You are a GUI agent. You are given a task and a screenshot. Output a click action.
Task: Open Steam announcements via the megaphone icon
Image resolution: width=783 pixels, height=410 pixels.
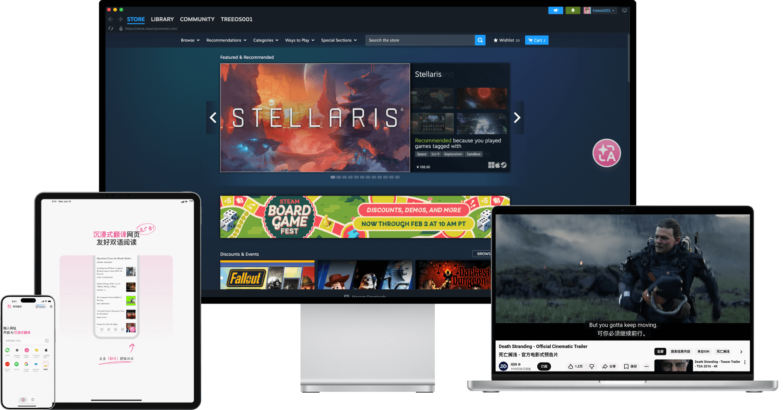tap(555, 10)
